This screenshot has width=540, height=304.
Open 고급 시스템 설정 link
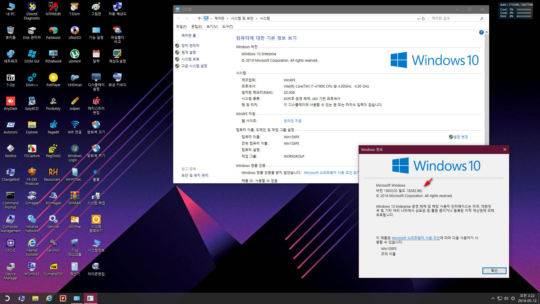(194, 66)
